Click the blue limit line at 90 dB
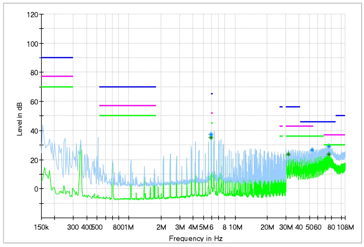The image size is (364, 247). point(57,58)
